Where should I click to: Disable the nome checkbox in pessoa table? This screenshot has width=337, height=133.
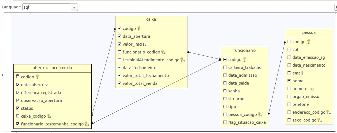[289, 81]
